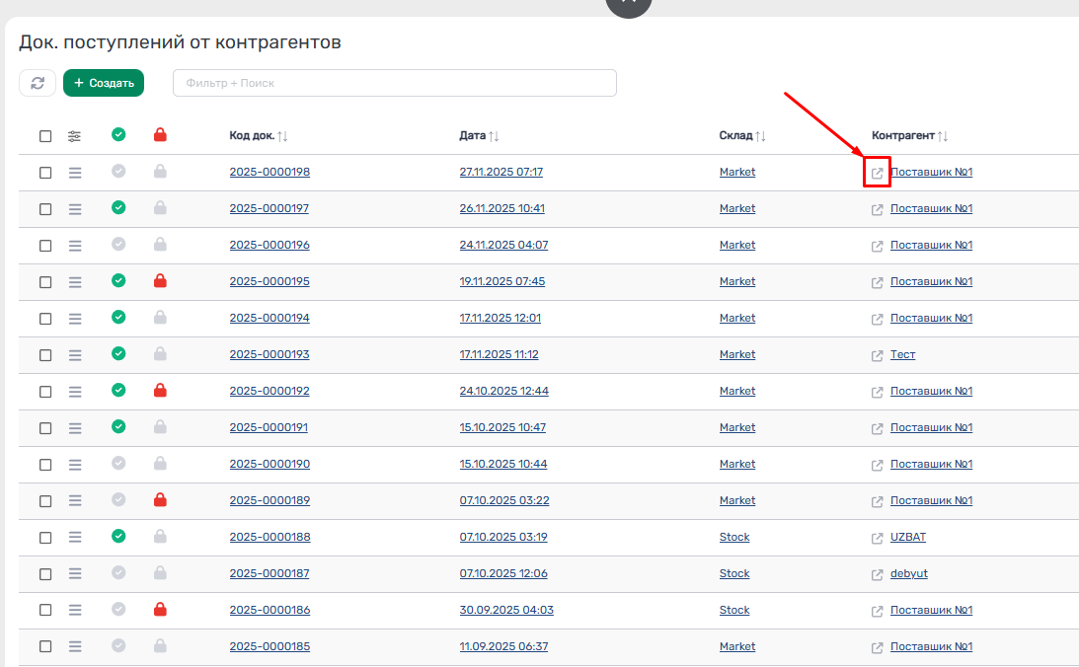Sort by Код док. column arrows
Image resolution: width=1079 pixels, height=667 pixels.
pos(282,136)
